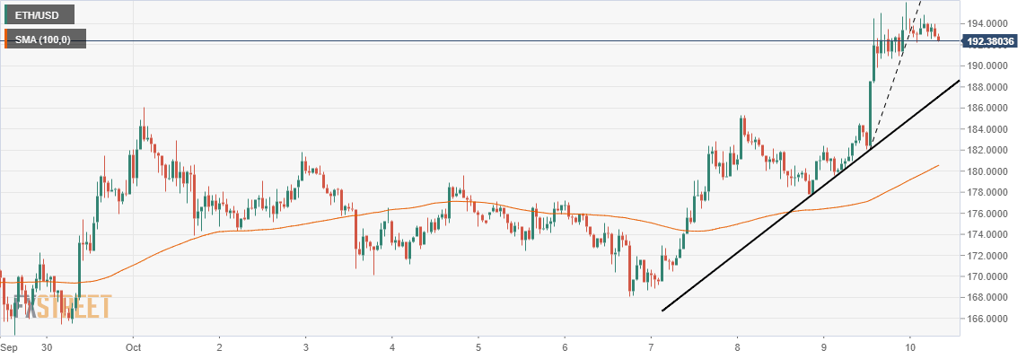Select the 3 date marker on time axis
This screenshot has width=1035, height=359.
[x=306, y=346]
